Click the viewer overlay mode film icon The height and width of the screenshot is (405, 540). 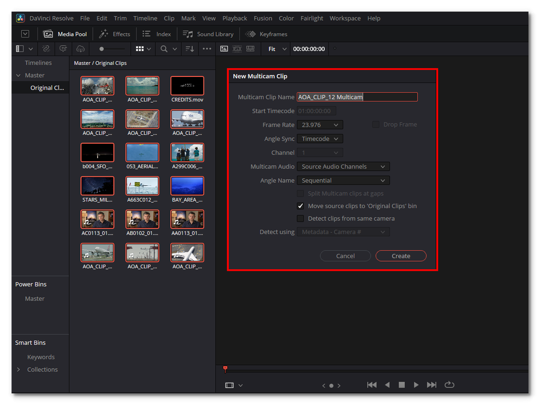click(x=229, y=385)
